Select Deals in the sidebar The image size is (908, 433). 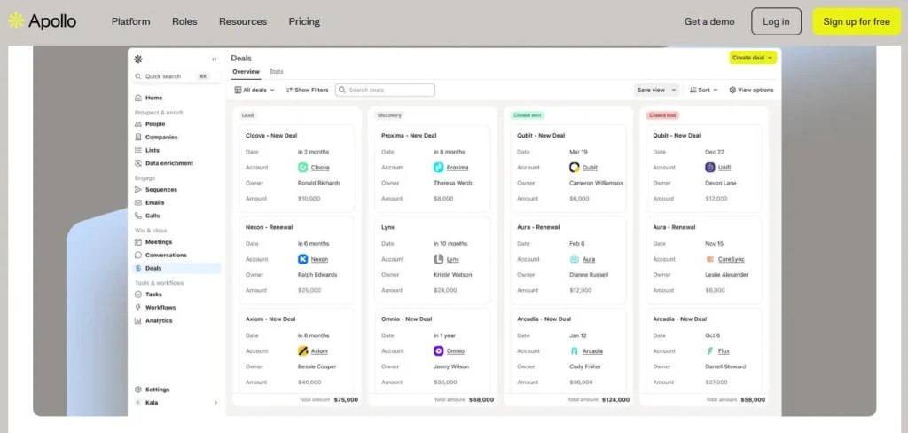point(177,268)
